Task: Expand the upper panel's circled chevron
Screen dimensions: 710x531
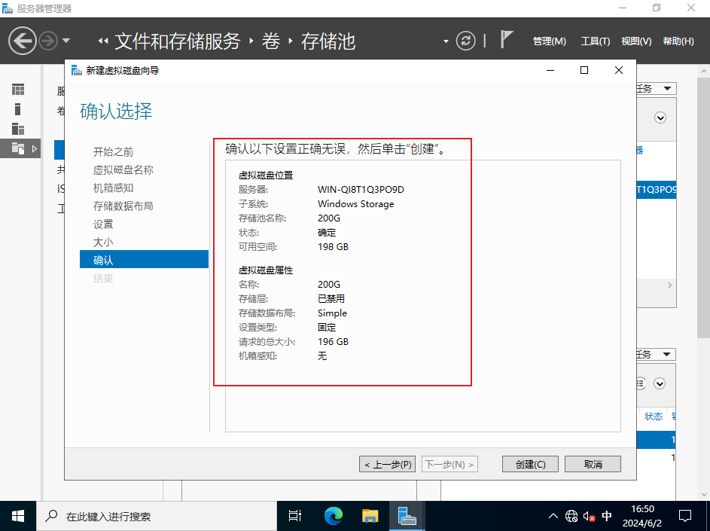Action: click(660, 117)
